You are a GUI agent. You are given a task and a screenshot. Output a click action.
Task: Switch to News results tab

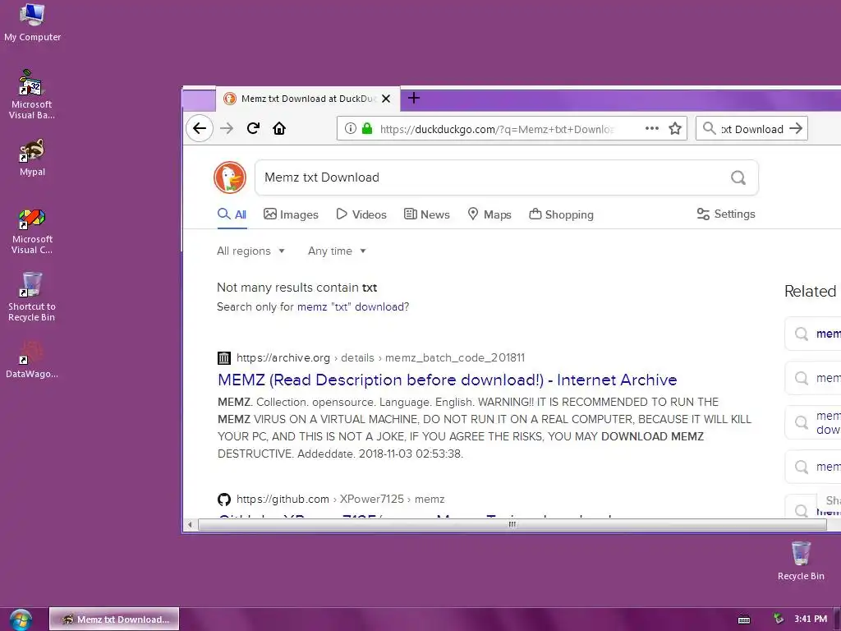pyautogui.click(x=426, y=214)
